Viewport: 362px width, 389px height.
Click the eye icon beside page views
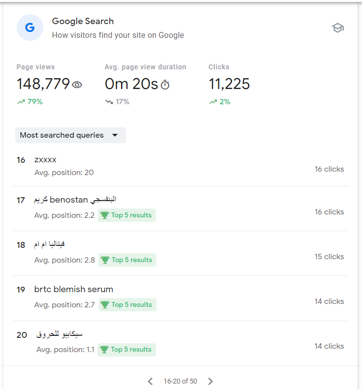coord(77,85)
